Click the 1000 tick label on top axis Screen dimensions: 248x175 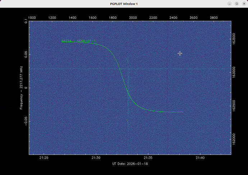point(32,17)
